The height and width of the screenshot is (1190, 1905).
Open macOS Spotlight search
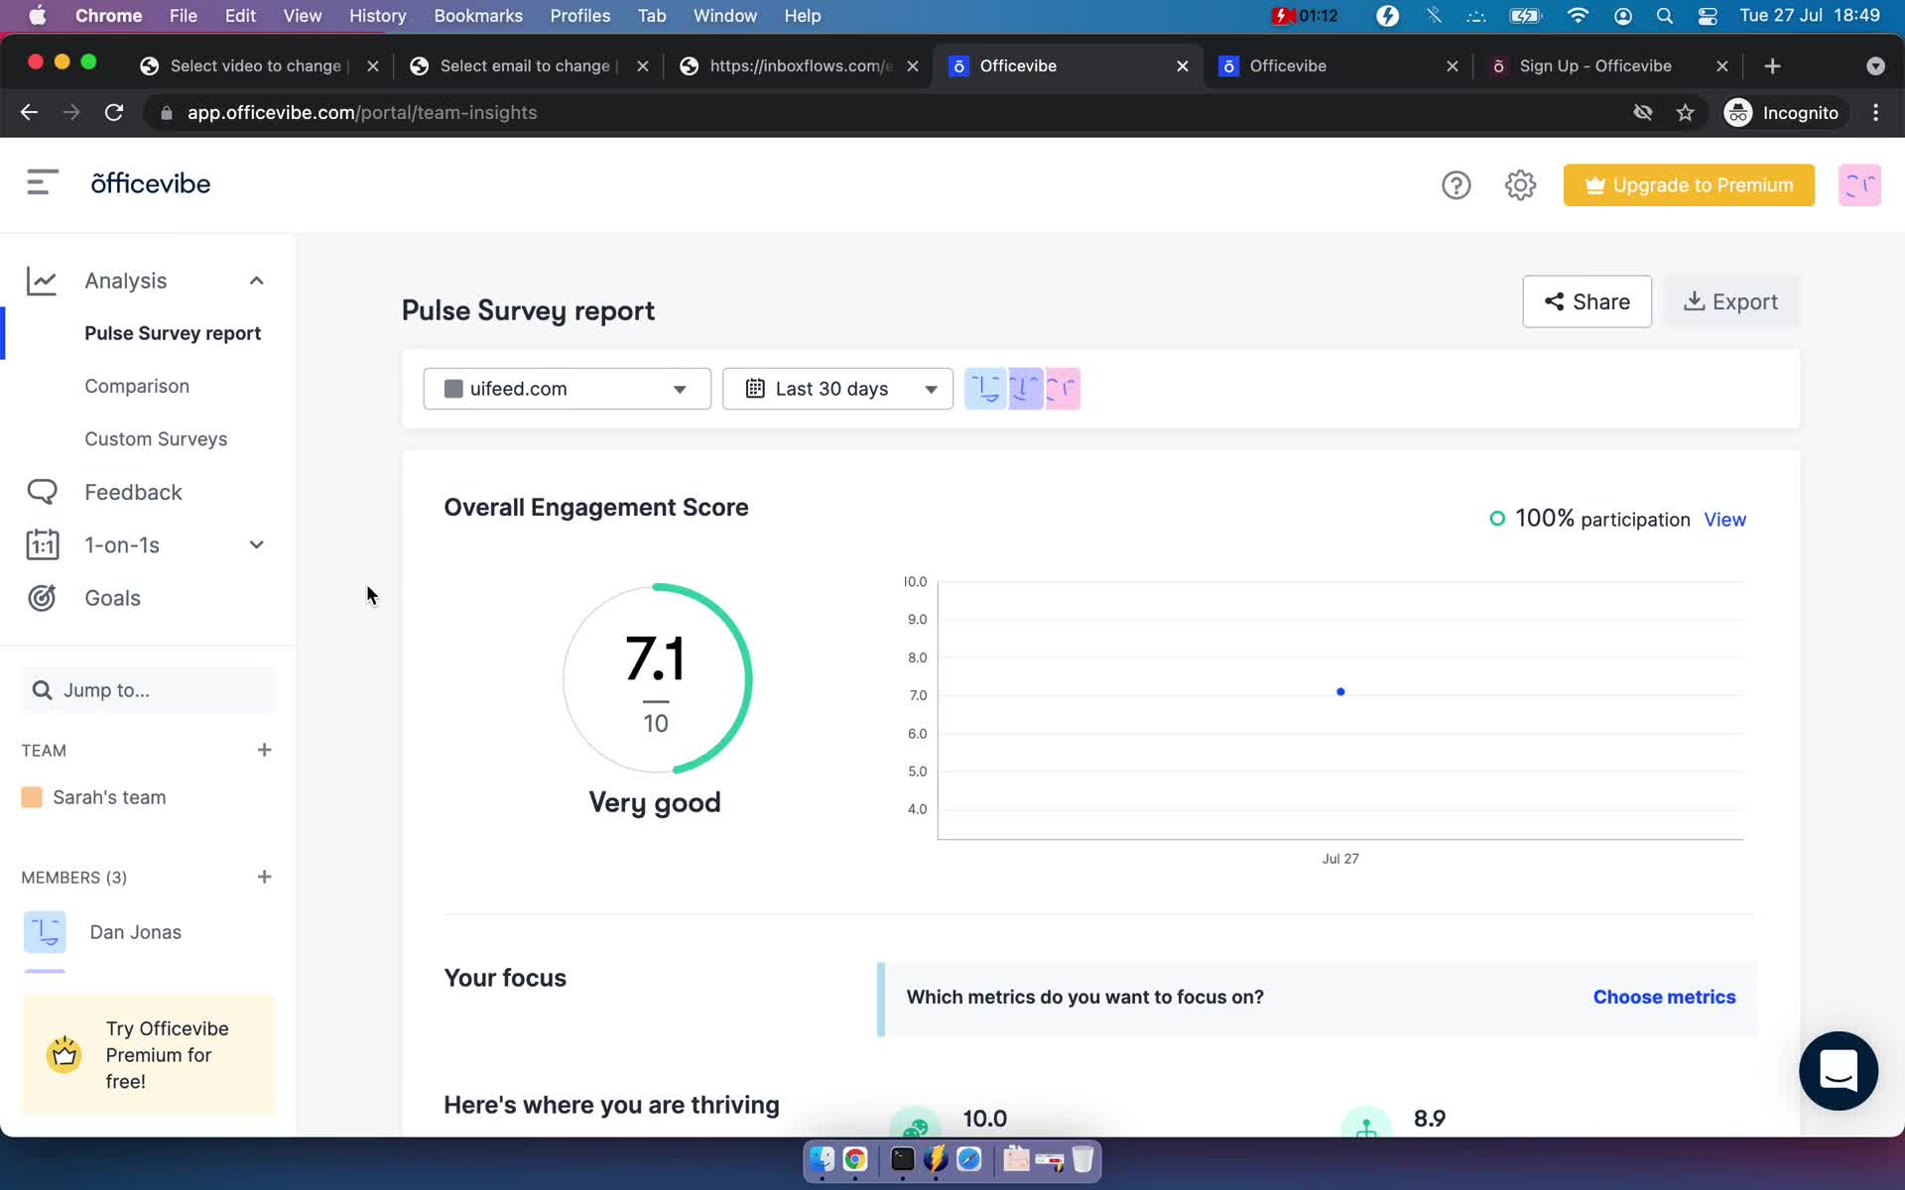pyautogui.click(x=1665, y=16)
